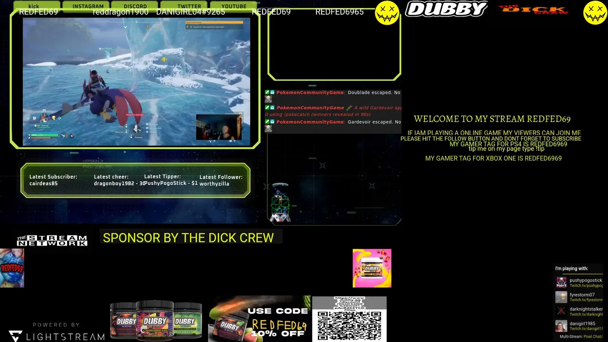Click the darknightstalker avatar
This screenshot has width=608, height=342.
pyautogui.click(x=561, y=312)
